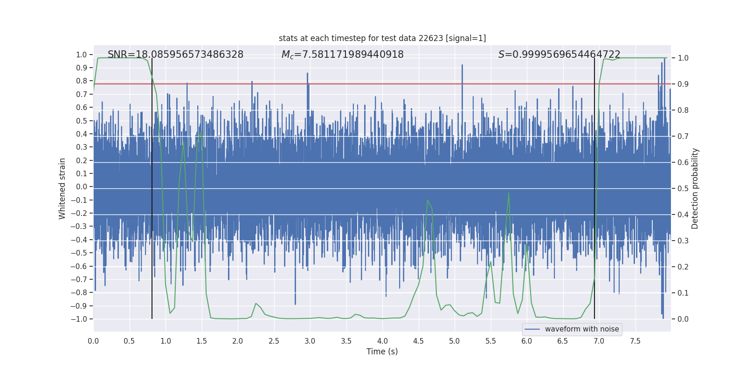Select the black vertical marker near 6.9 seconds
Image resolution: width=746 pixels, height=373 pixels.
pyautogui.click(x=594, y=186)
